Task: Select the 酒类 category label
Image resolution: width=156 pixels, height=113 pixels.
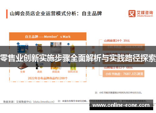Action: click(40, 72)
